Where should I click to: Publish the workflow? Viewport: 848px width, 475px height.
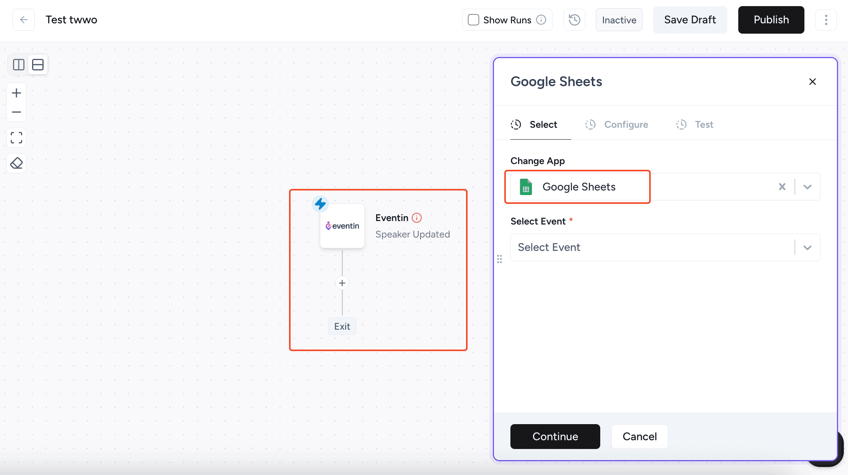tap(771, 20)
